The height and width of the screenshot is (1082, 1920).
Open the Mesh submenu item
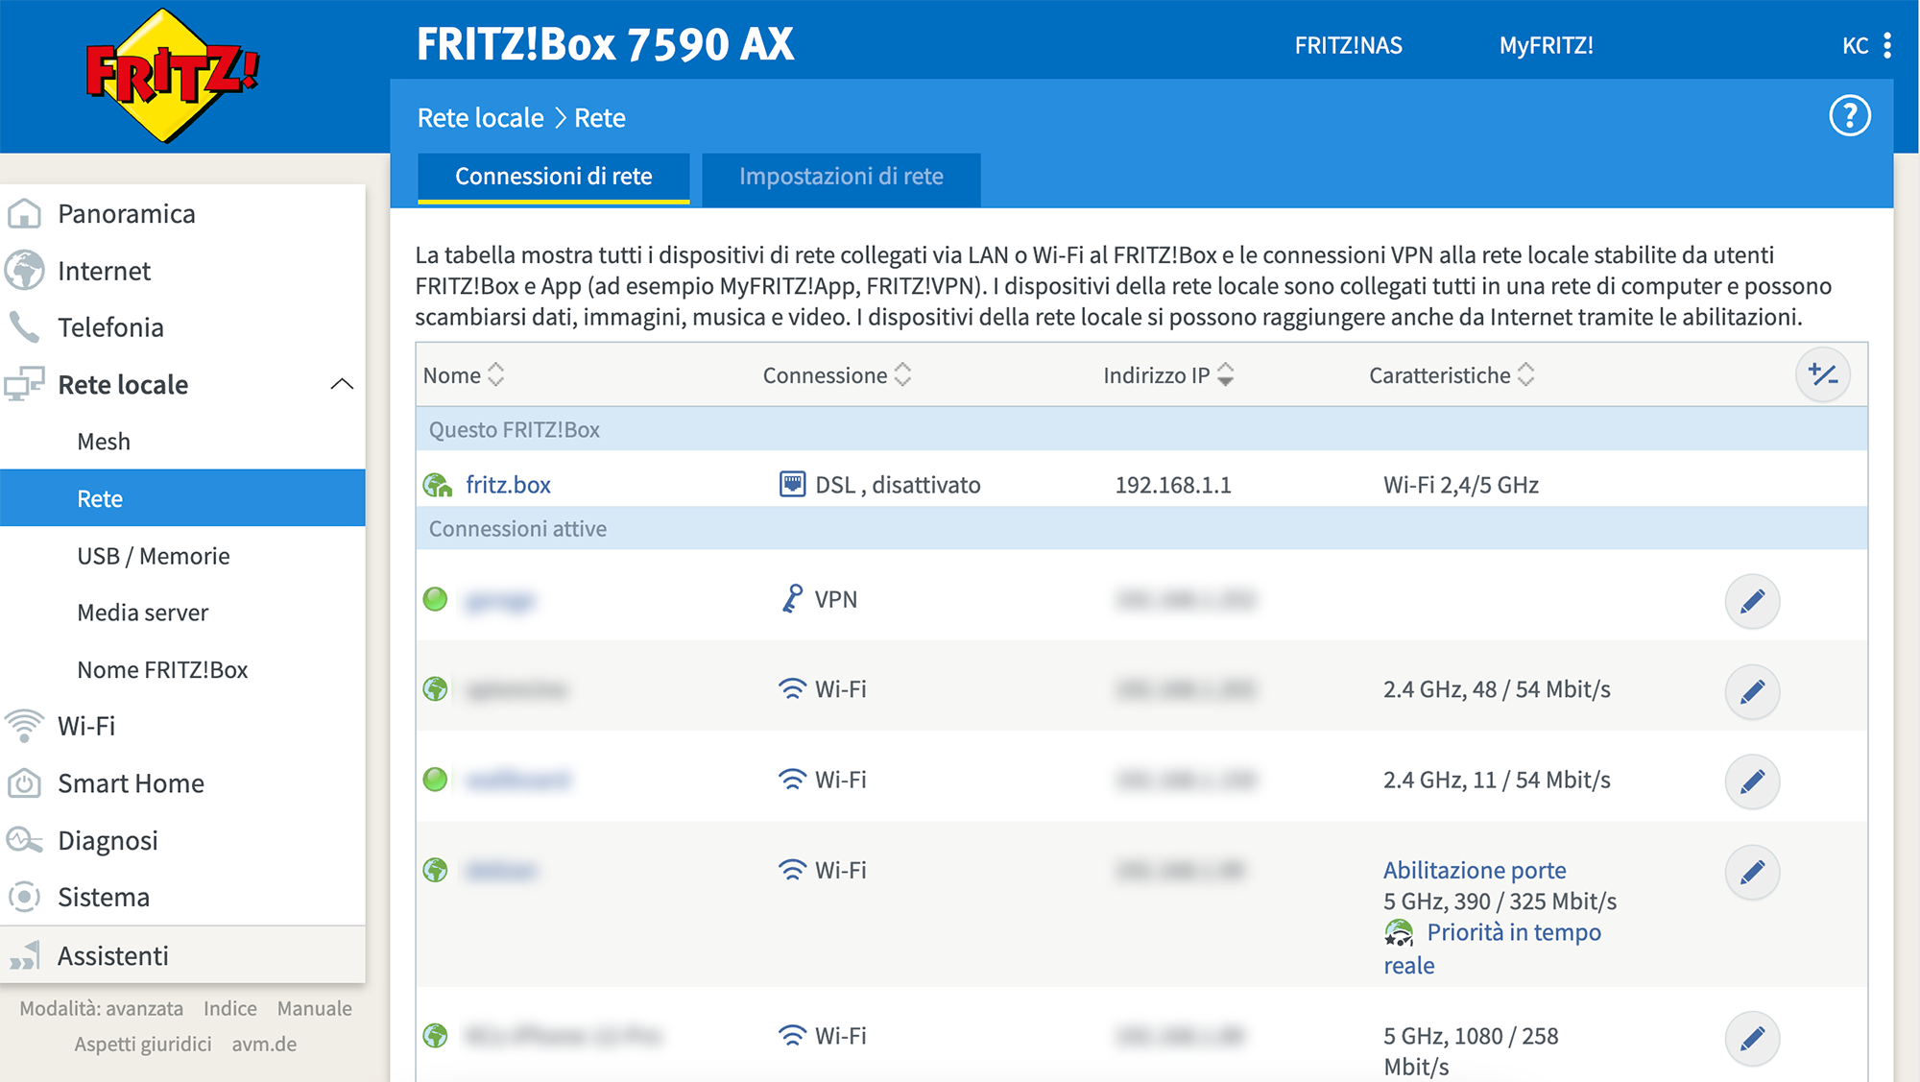pos(104,442)
